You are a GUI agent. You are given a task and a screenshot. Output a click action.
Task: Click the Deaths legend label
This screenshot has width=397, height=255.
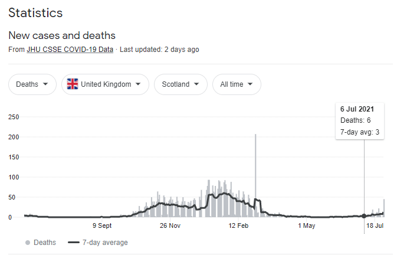point(45,243)
